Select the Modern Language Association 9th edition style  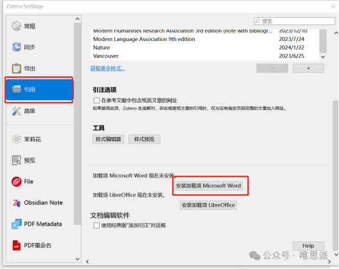(x=204, y=39)
